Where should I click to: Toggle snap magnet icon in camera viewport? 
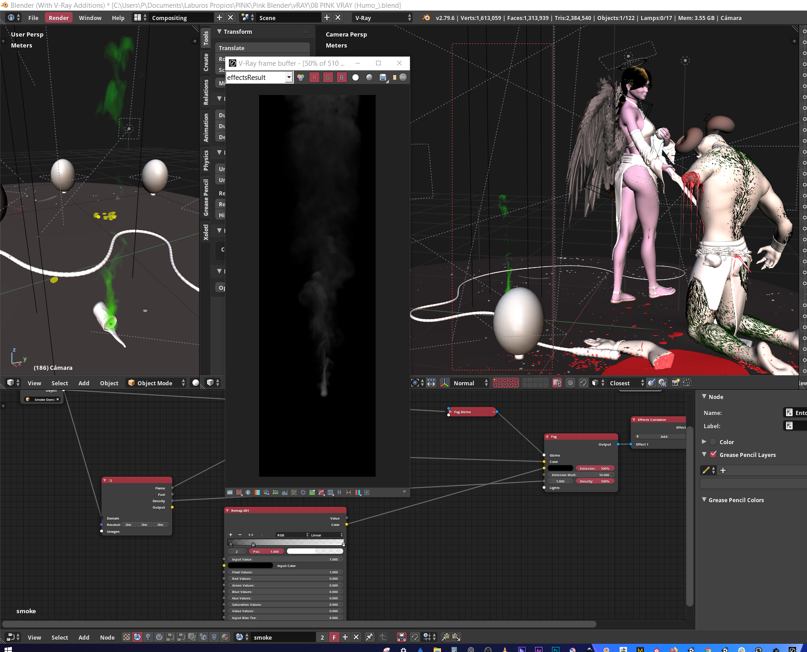coord(583,383)
